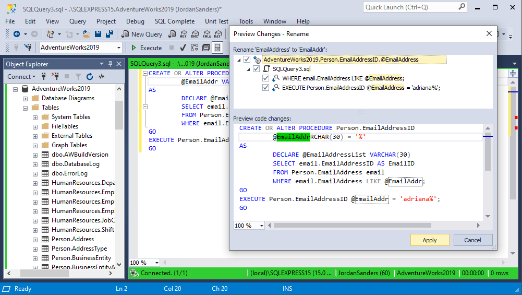Click the Open File folder icon
This screenshot has width=522, height=295.
(x=87, y=34)
